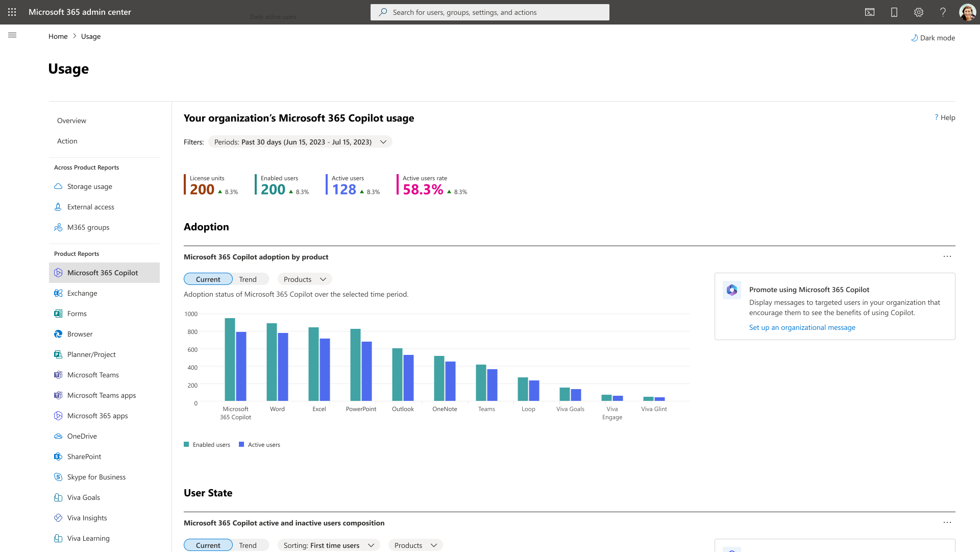The width and height of the screenshot is (980, 552).
Task: Click the Exchange icon in sidebar
Action: tap(58, 293)
